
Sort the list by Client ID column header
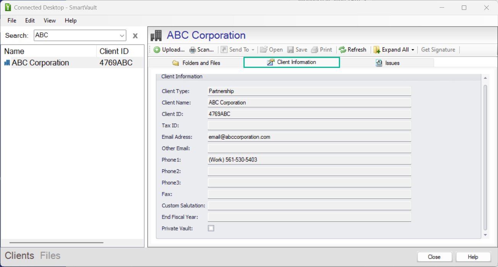[120, 51]
